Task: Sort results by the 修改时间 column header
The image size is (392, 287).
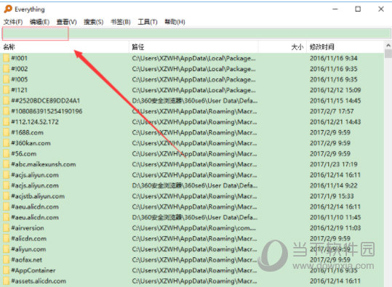Action: coord(345,47)
